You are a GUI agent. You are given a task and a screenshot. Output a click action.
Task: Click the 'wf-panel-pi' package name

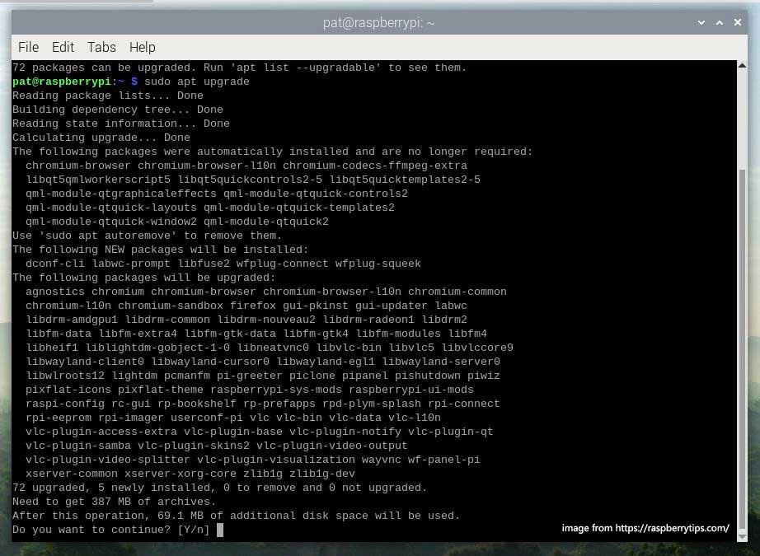443,460
